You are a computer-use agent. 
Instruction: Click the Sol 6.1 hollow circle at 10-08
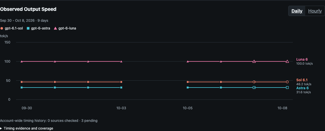coord(287,82)
